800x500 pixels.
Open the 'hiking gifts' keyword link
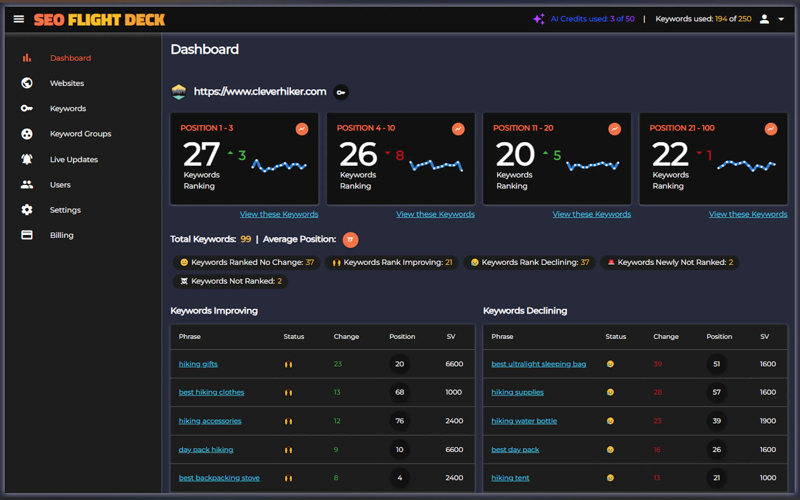coord(198,364)
